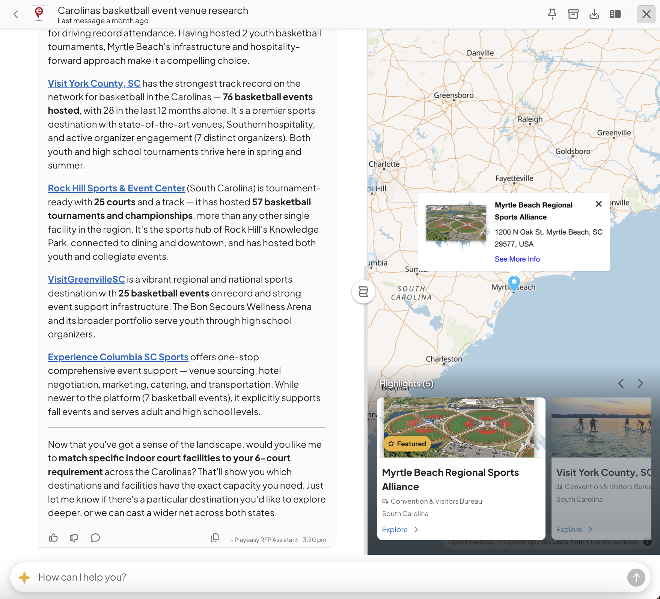Dislike the assistant's response
The image size is (660, 599).
tap(74, 538)
